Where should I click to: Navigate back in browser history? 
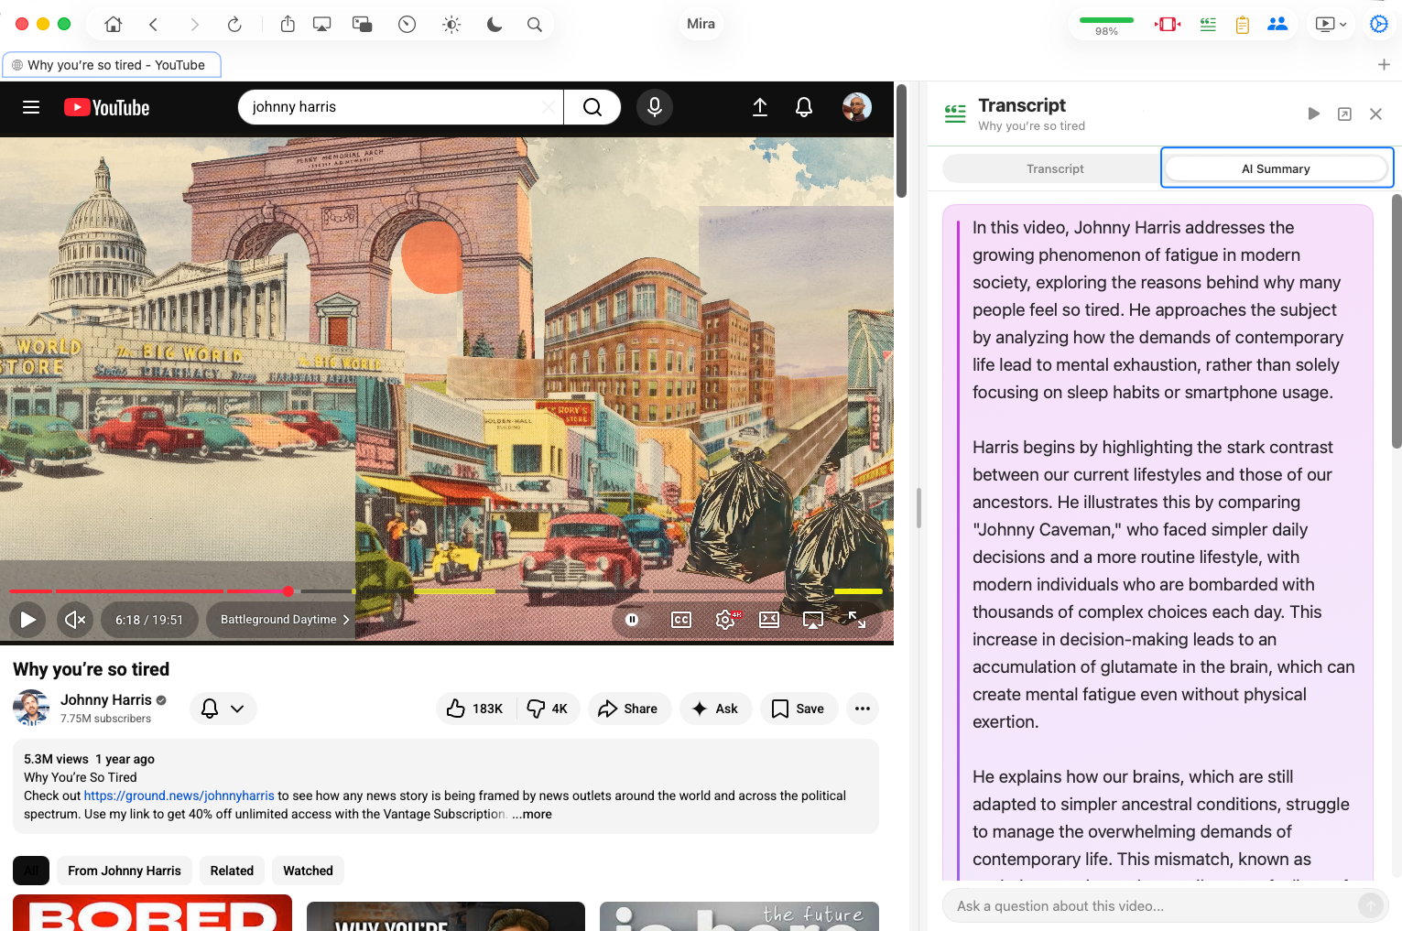tap(154, 25)
